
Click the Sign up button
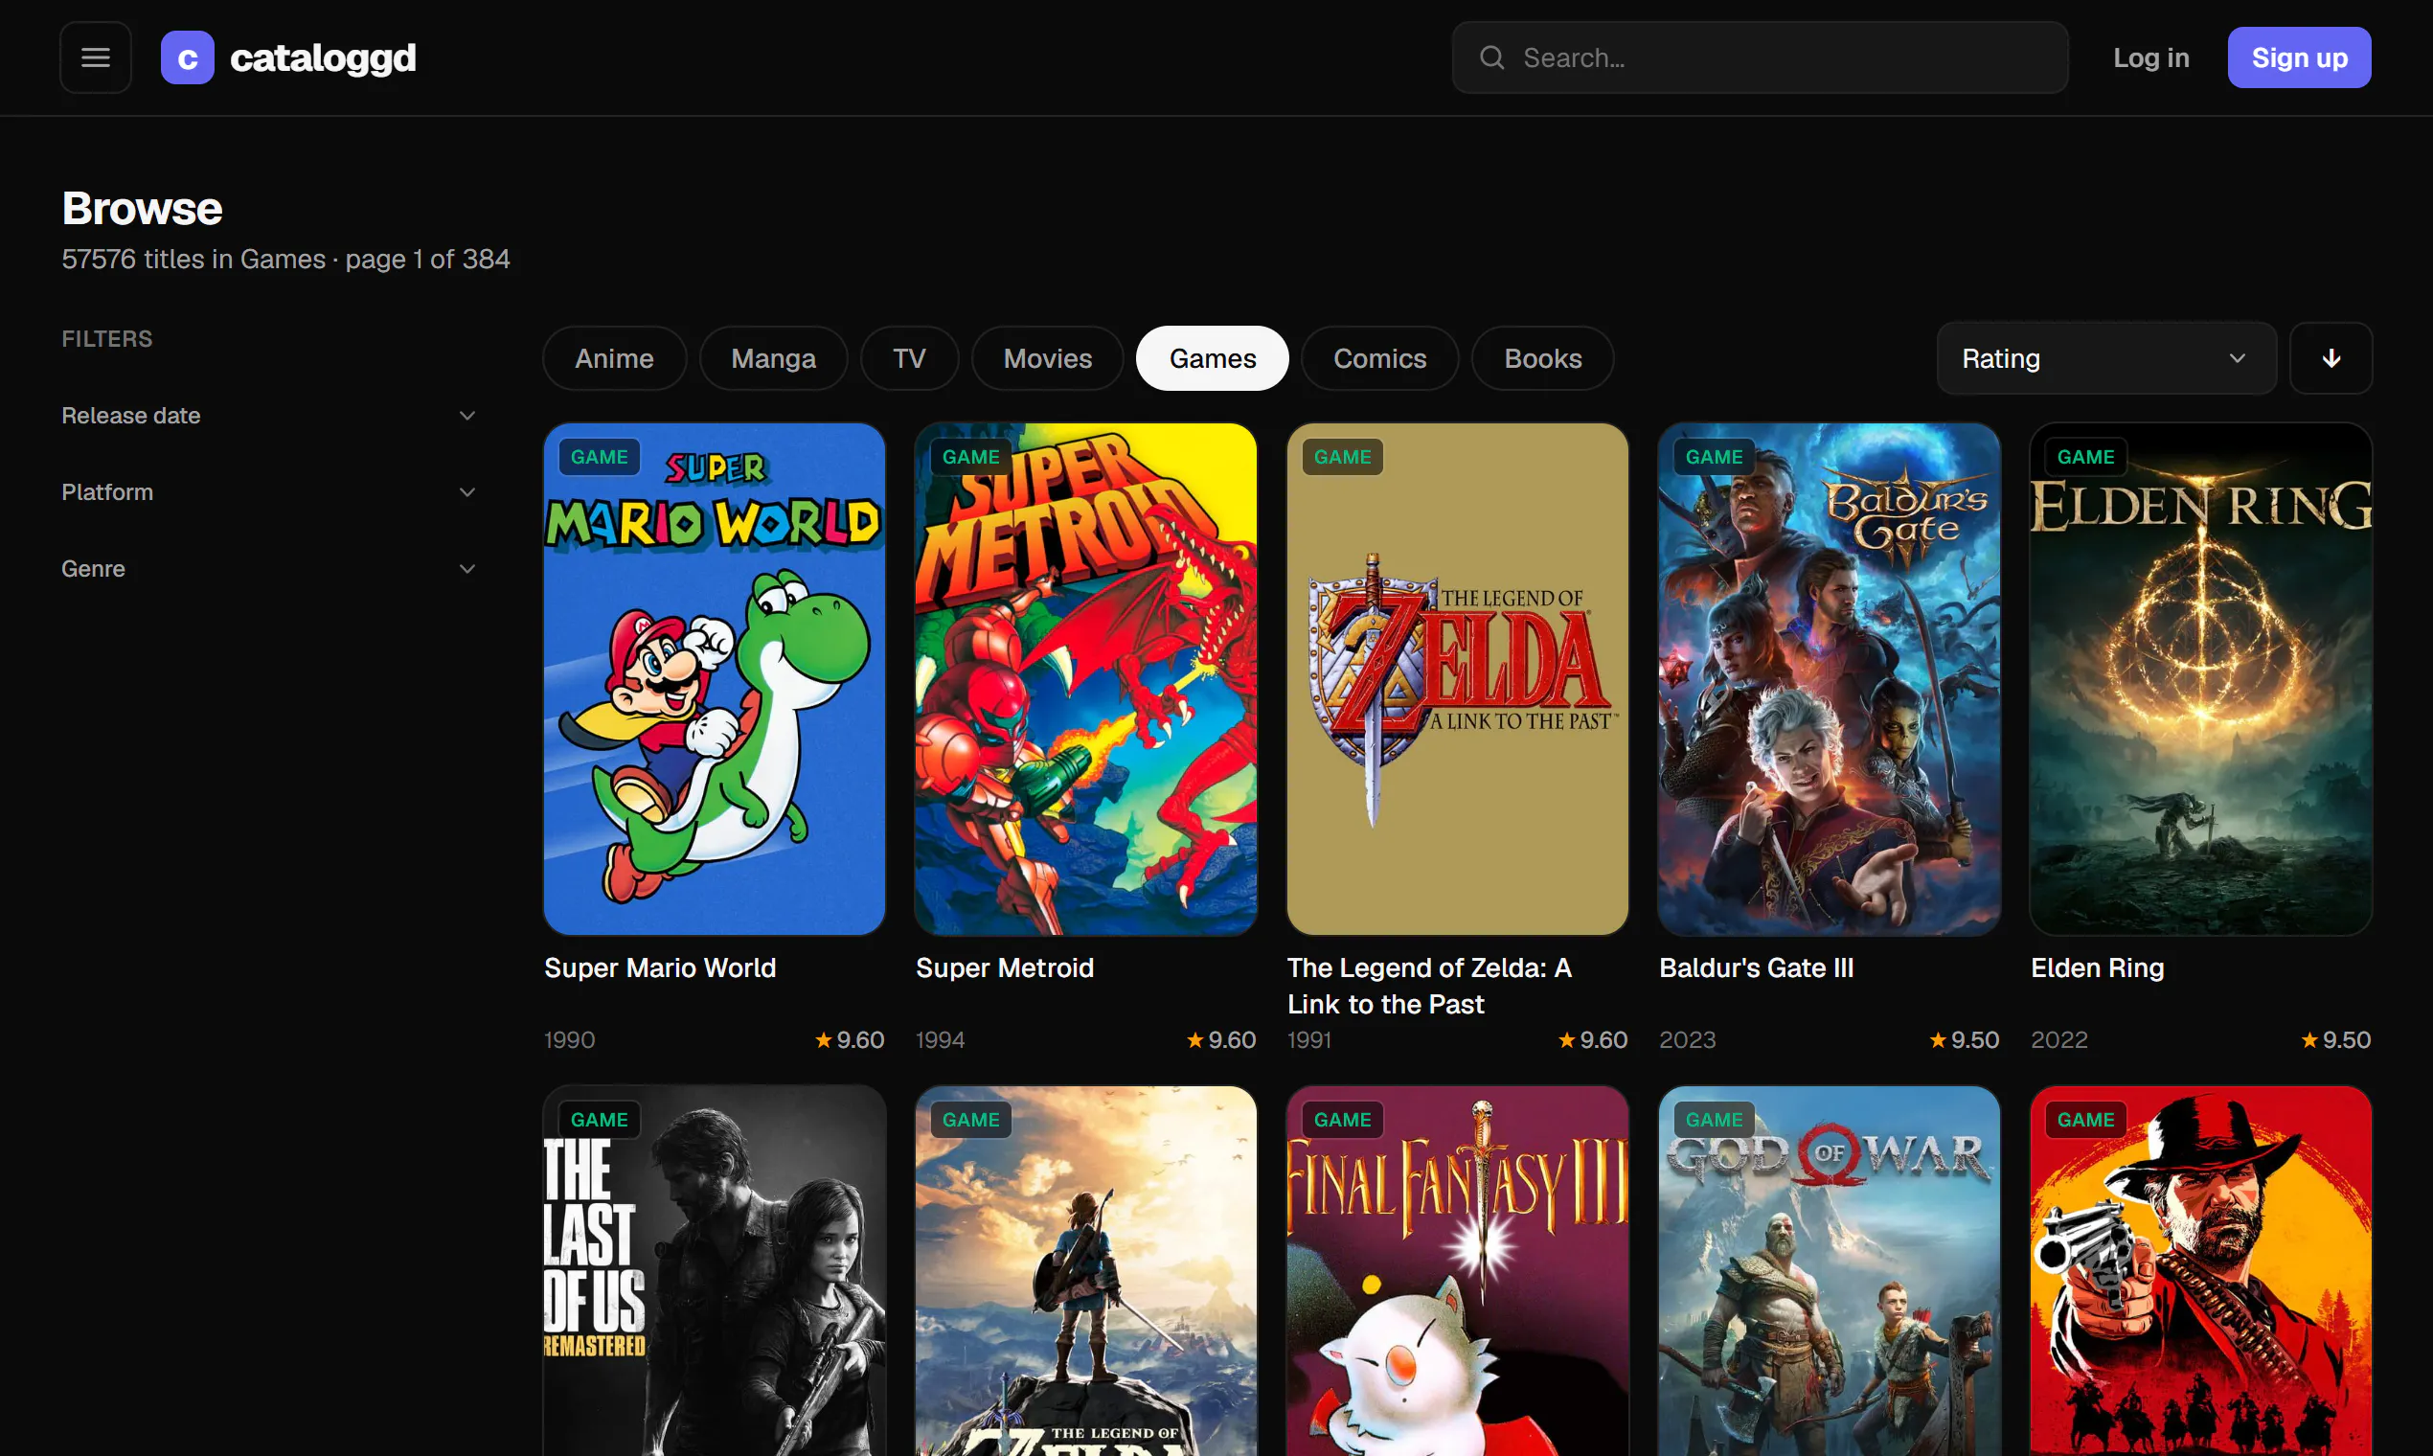pyautogui.click(x=2299, y=57)
